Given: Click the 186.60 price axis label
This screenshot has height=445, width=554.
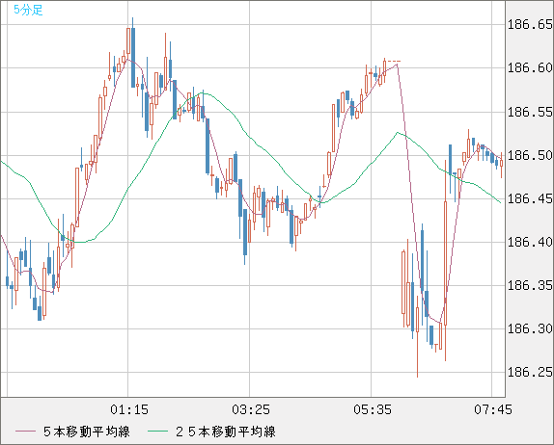Looking at the screenshot, I should pyautogui.click(x=530, y=67).
